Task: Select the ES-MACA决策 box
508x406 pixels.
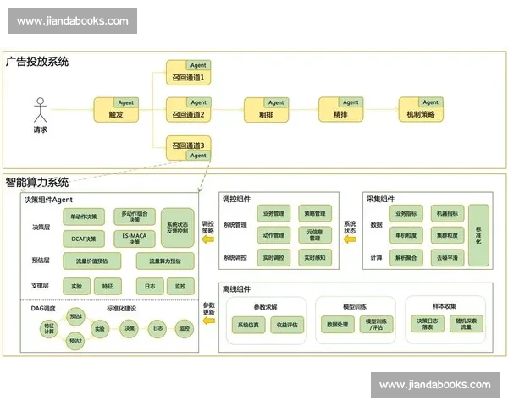Action: pos(135,239)
